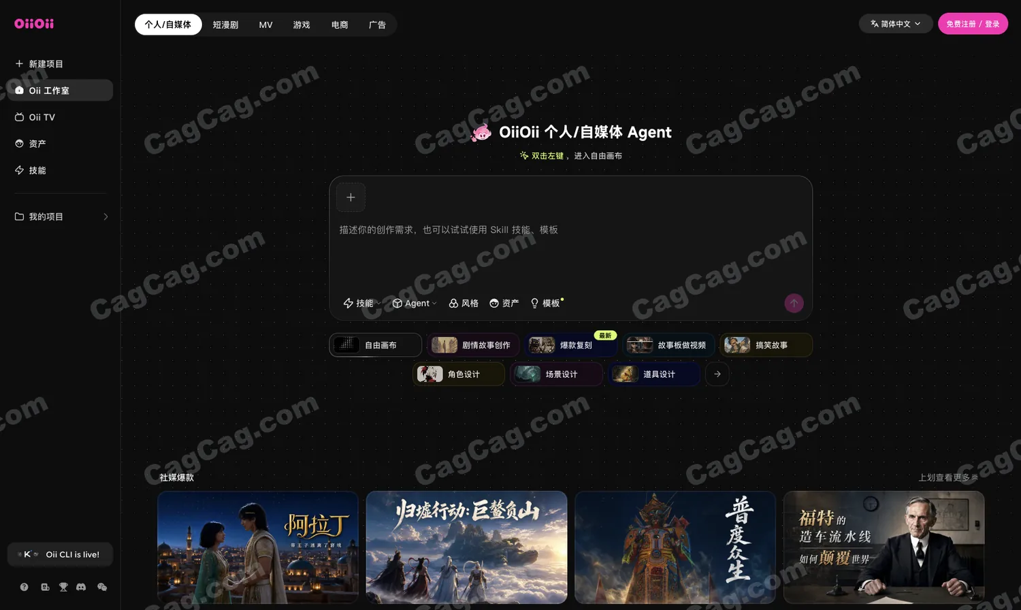Click the plus icon for 新建项目
Screen dimensions: 1021x610
tap(19, 63)
